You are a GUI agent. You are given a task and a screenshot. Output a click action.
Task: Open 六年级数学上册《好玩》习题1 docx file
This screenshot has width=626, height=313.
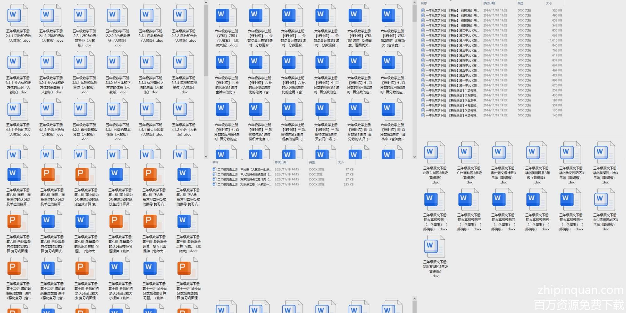[226, 16]
